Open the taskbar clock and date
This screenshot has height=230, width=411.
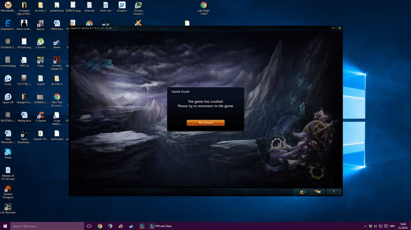[403, 226]
